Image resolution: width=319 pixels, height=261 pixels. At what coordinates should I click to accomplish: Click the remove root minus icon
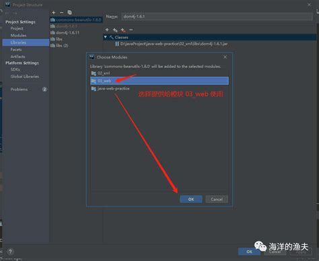point(131,30)
